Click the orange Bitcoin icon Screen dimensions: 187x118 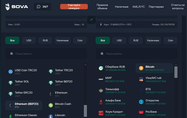coord(141,68)
